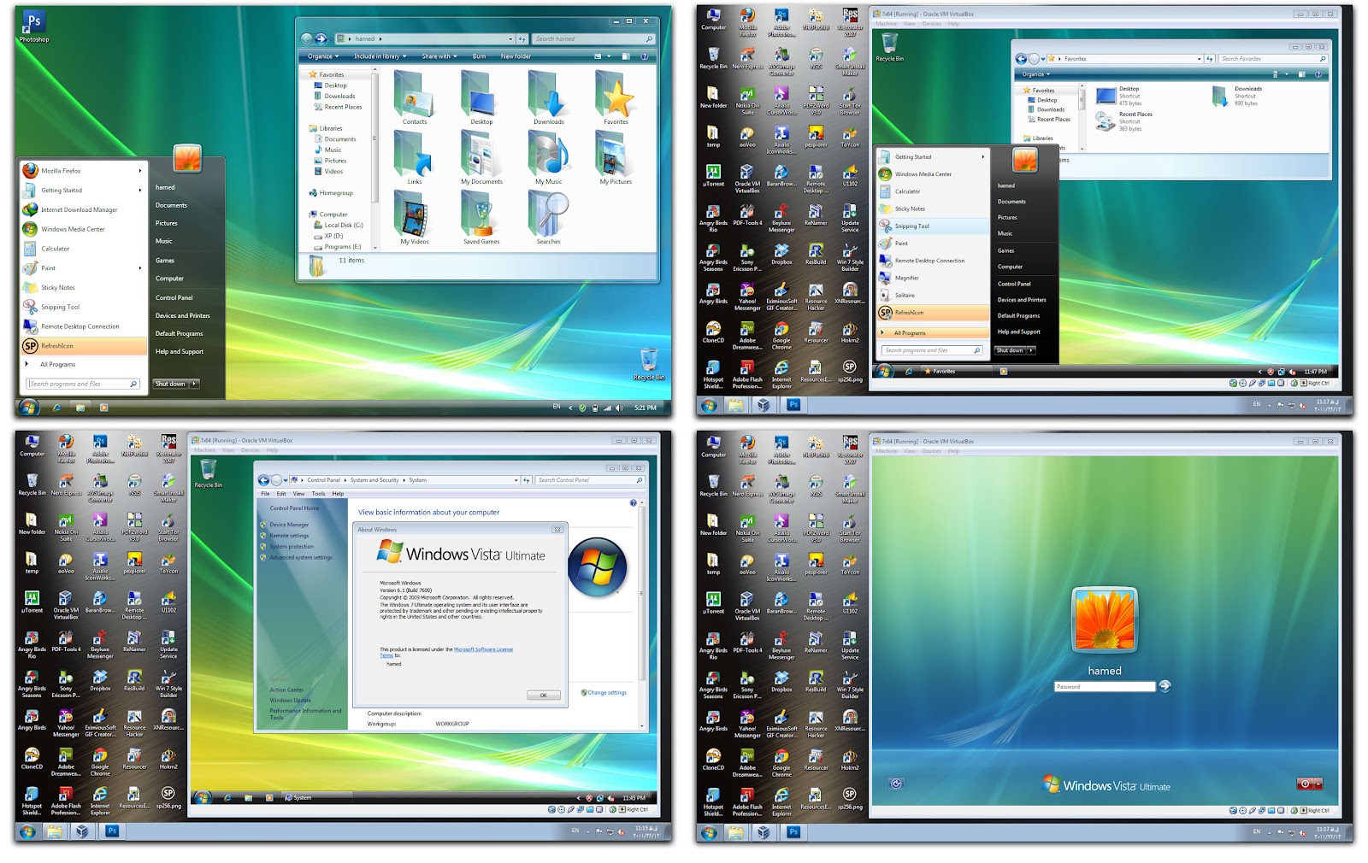Image resolution: width=1368 pixels, height=863 pixels.
Task: Launch Internet Download Manager from the Start menu
Action: pyautogui.click(x=83, y=209)
